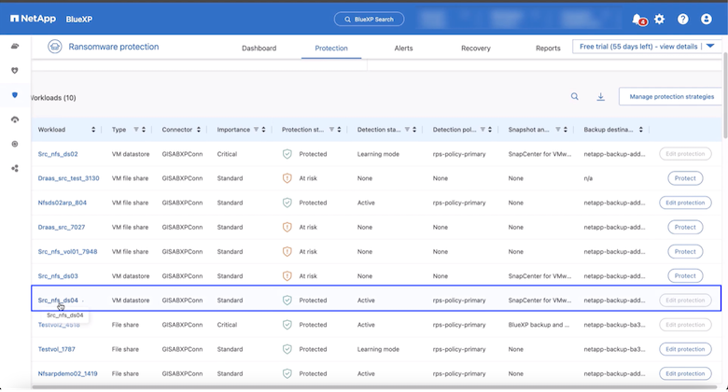728x392 pixels.
Task: Open the Health heart icon in left sidebar
Action: tap(14, 70)
